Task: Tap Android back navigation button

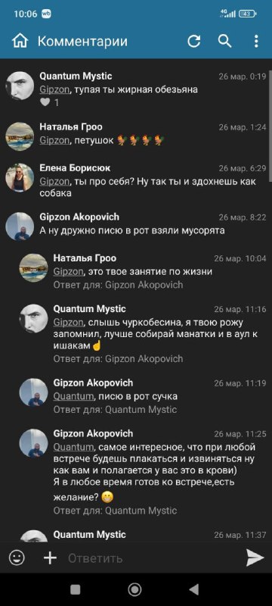Action: [193, 589]
